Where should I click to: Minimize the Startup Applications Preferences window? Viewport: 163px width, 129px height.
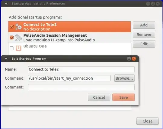(148, 4)
